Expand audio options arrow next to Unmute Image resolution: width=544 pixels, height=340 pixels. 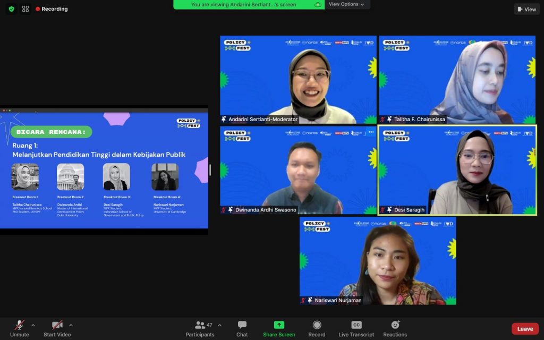click(33, 325)
